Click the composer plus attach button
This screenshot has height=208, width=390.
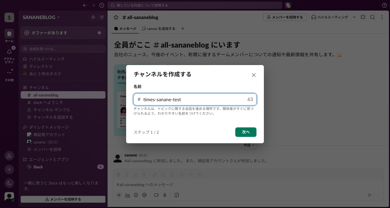(x=119, y=195)
